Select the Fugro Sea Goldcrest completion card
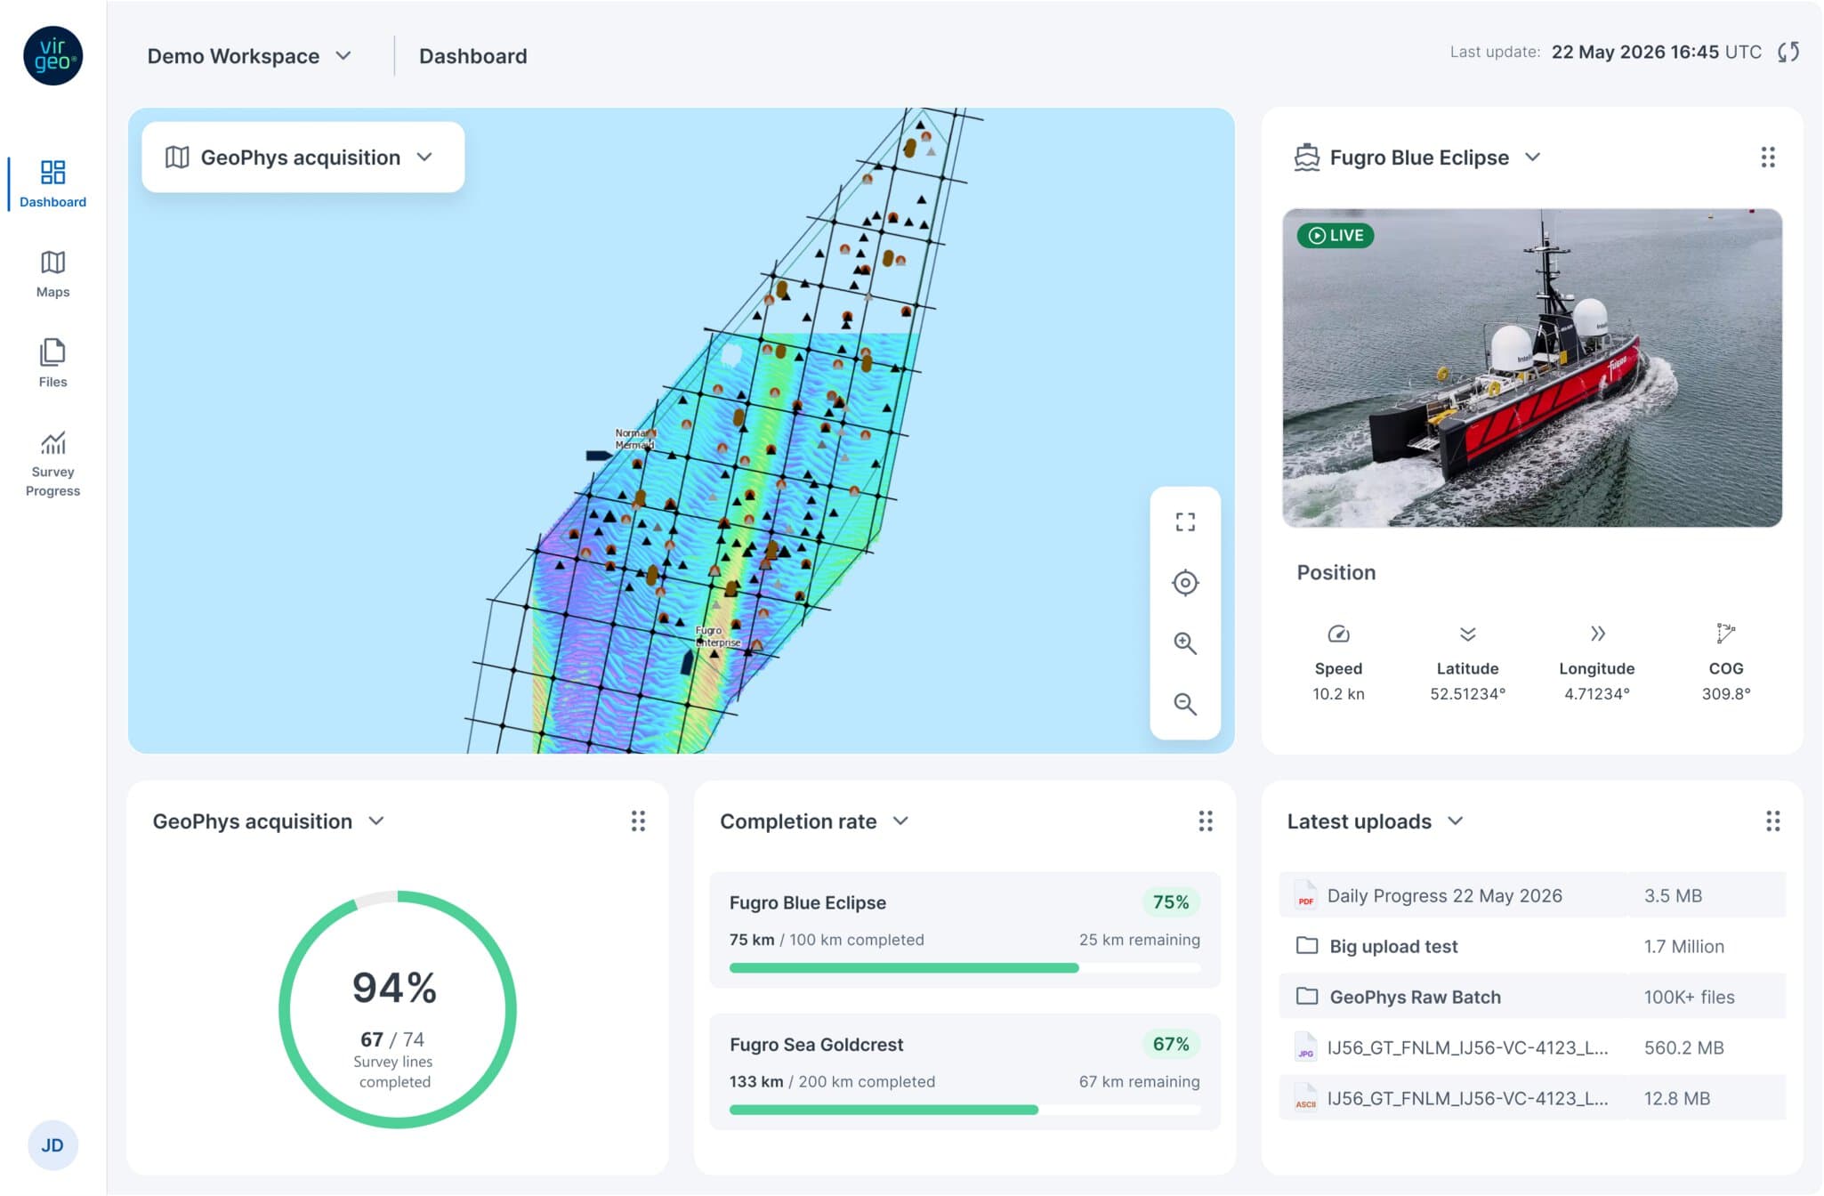The image size is (1824, 1196). (x=964, y=1072)
